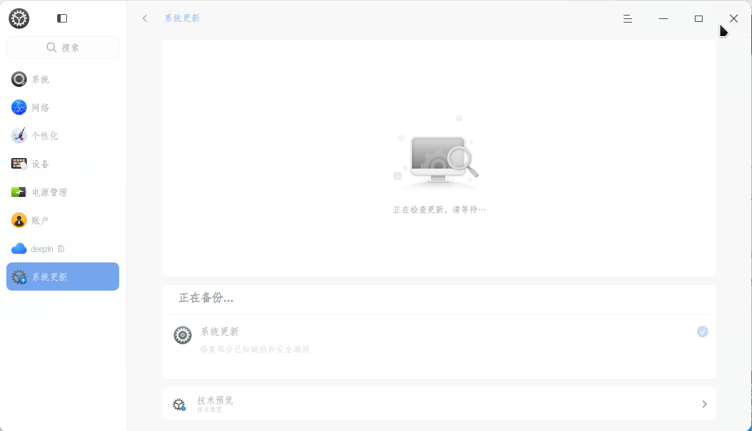This screenshot has width=752, height=431.
Task: Click the deepin ID cloud icon
Action: tap(19, 248)
